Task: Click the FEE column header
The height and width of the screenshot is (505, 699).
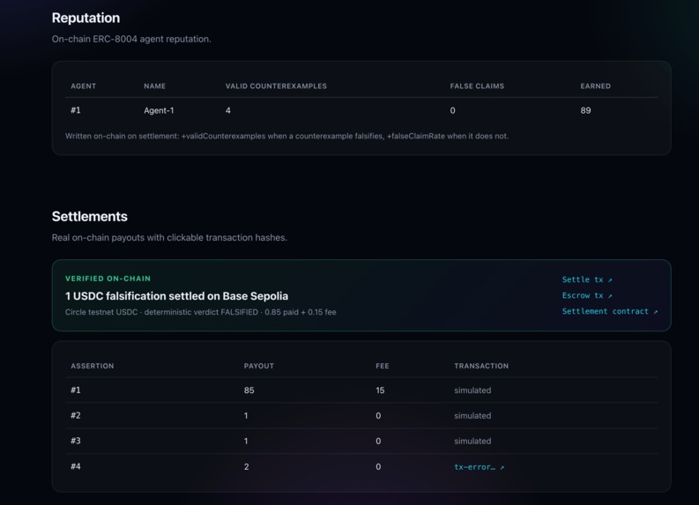Action: (382, 366)
